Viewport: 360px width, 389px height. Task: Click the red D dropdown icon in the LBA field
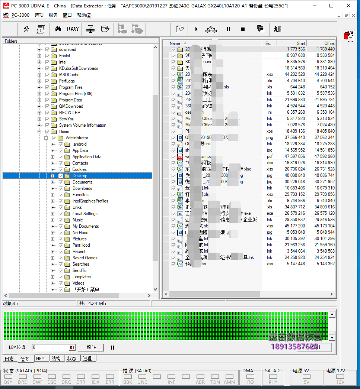click(x=72, y=347)
